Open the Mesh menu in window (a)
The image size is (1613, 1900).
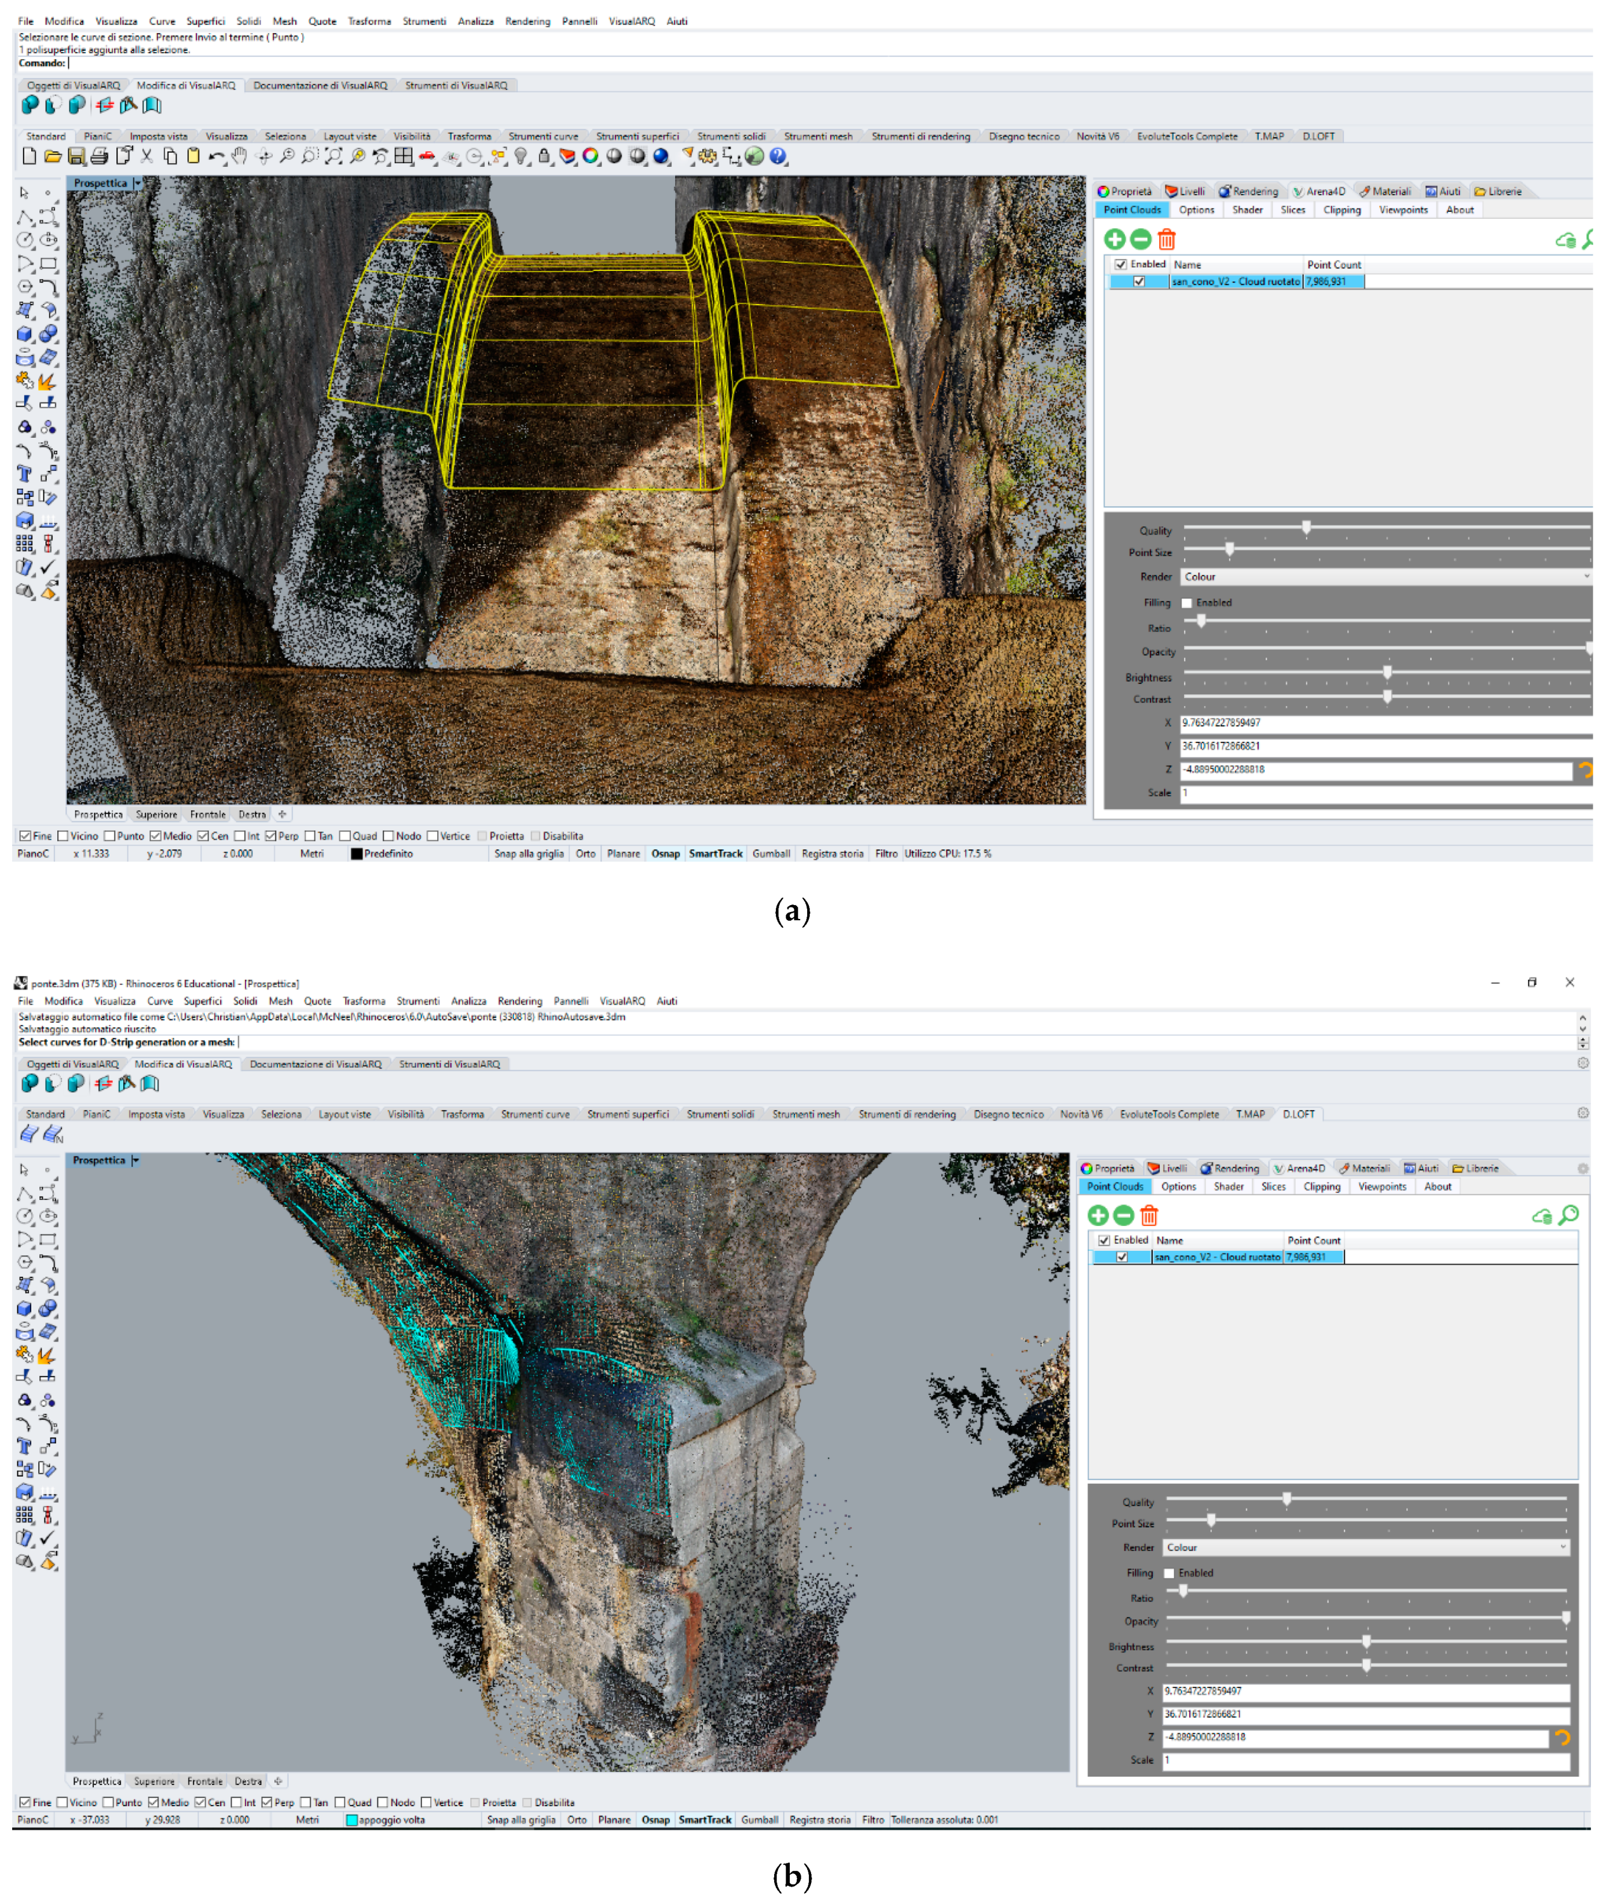click(284, 21)
